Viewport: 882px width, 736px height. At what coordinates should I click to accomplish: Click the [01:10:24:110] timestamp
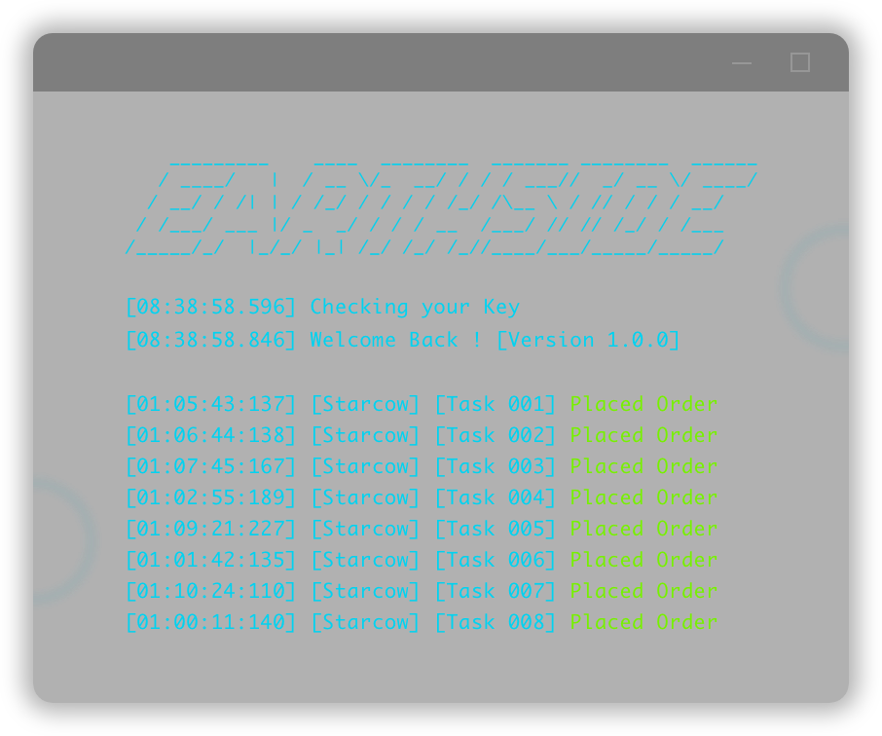coord(211,591)
